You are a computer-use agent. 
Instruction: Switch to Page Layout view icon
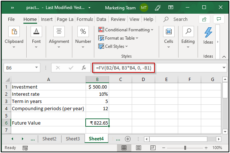[x=139, y=148]
